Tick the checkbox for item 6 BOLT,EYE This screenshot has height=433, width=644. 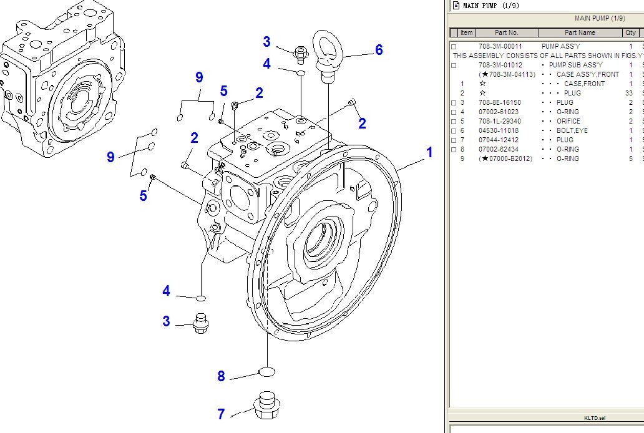click(454, 131)
